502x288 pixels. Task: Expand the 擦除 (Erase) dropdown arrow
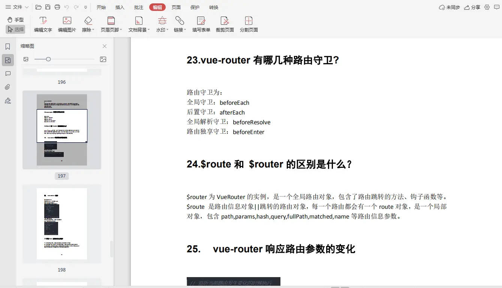coord(93,29)
